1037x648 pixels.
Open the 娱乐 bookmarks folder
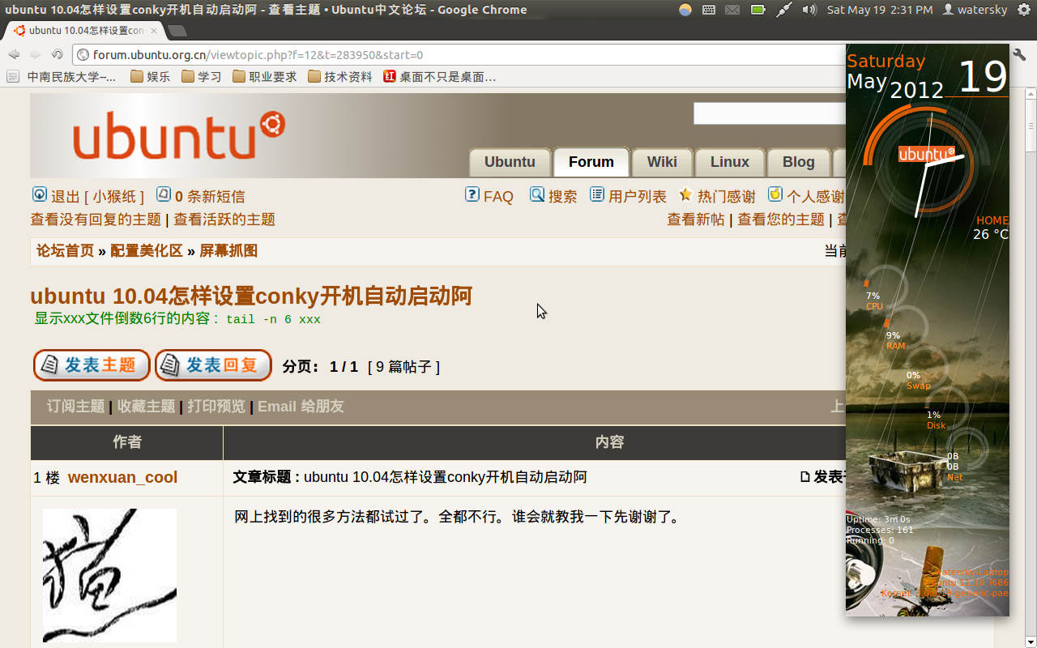click(150, 77)
